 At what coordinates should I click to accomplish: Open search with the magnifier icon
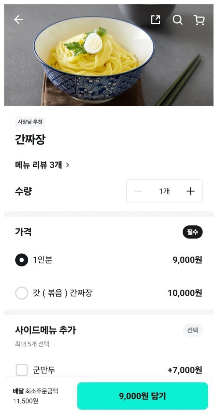pos(178,20)
